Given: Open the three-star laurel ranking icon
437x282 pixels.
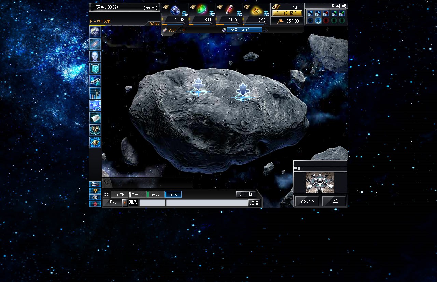Looking at the screenshot, I should click(x=95, y=130).
